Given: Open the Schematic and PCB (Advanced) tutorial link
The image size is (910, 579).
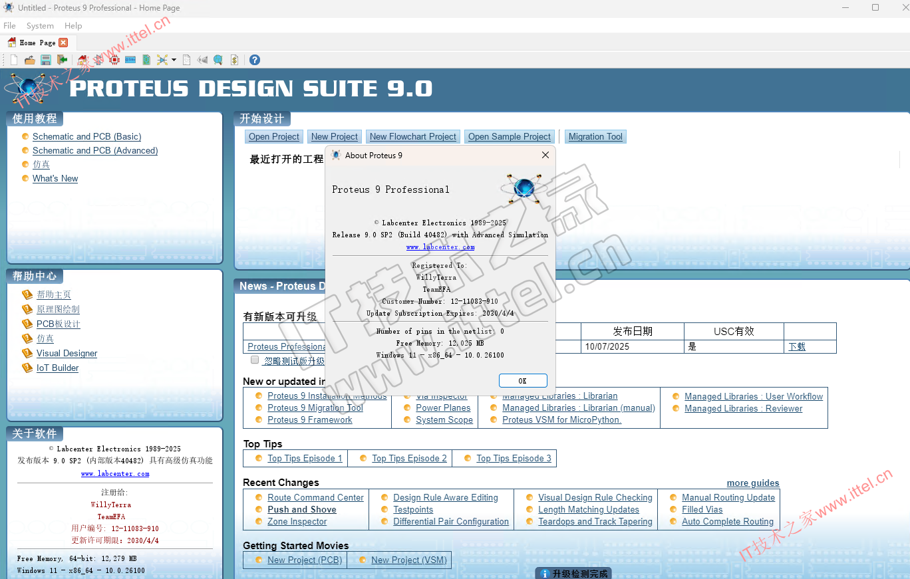Looking at the screenshot, I should click(95, 151).
